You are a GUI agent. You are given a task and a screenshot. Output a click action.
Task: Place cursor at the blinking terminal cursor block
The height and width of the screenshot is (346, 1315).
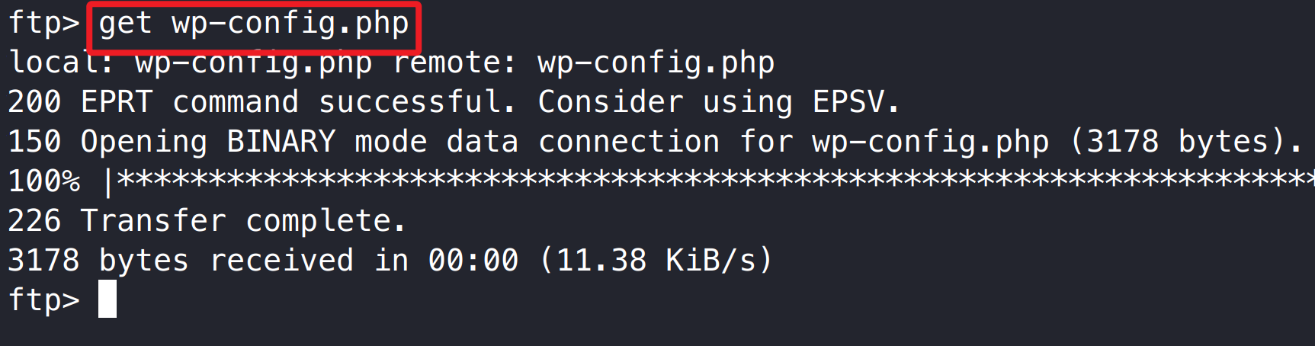tap(107, 299)
